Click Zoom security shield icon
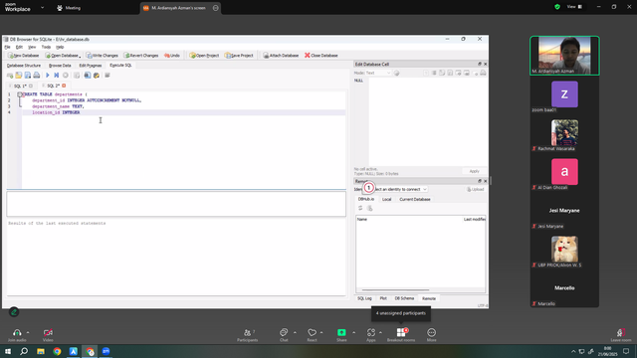Image resolution: width=637 pixels, height=358 pixels. [x=557, y=7]
